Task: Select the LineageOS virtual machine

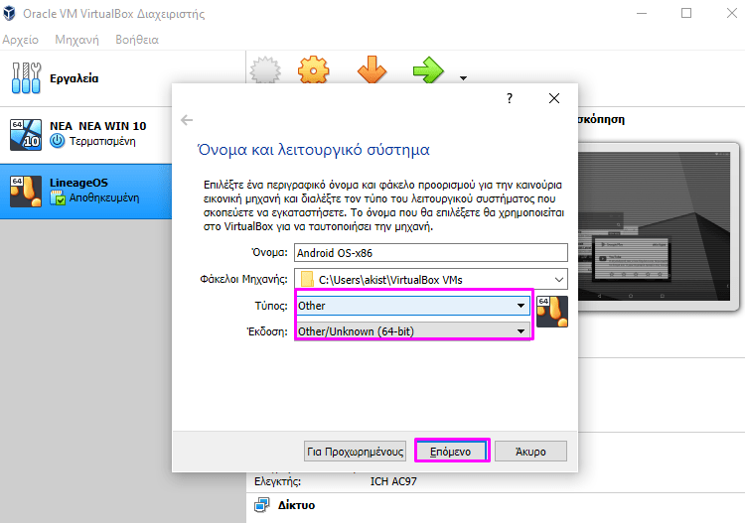Action: (x=86, y=191)
